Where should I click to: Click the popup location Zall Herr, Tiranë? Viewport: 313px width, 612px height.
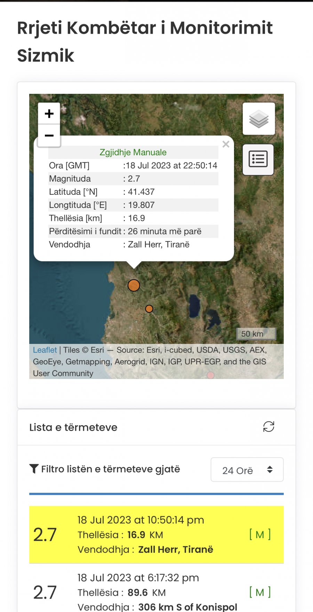[159, 245]
